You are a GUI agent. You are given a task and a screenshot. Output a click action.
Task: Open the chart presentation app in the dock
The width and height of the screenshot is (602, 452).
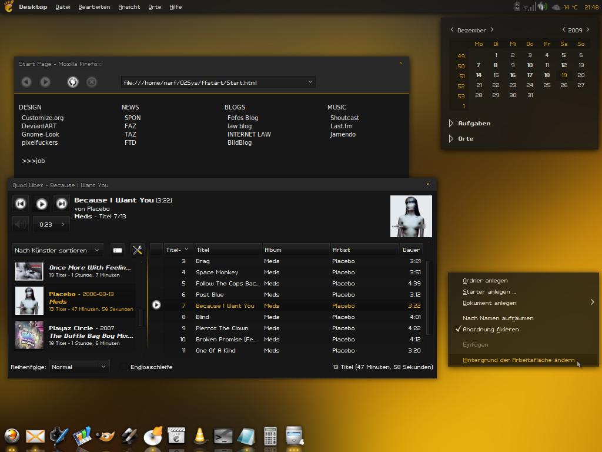pos(82,436)
